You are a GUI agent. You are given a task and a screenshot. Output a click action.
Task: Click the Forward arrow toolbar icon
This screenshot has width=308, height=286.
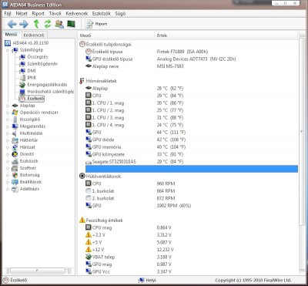pos(24,24)
